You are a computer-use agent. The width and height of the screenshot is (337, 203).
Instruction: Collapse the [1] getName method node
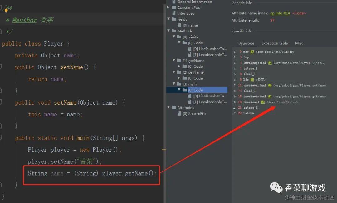click(174, 60)
